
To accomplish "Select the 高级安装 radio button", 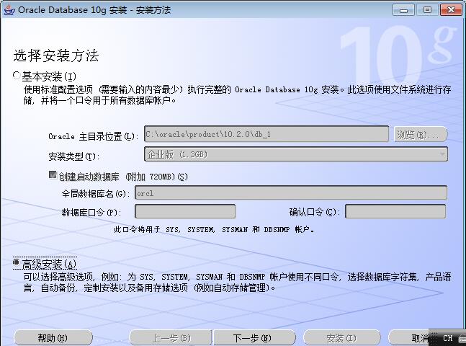I will (x=17, y=262).
